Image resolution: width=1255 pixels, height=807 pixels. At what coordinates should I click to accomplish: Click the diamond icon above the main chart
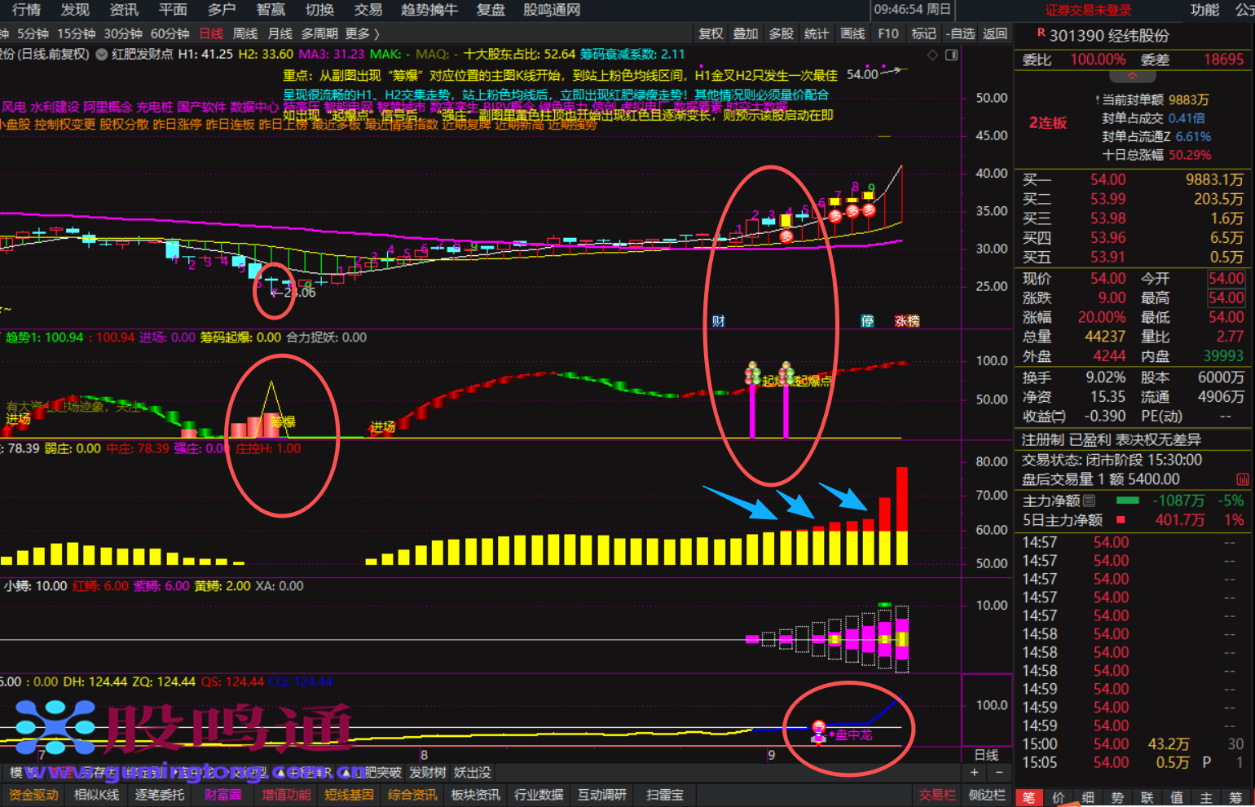[933, 55]
